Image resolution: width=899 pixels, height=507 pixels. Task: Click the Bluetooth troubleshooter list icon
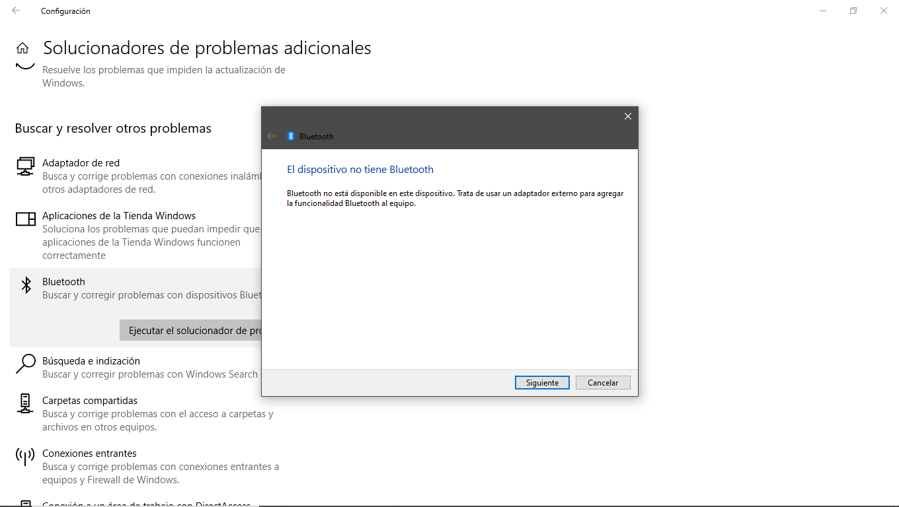[26, 285]
